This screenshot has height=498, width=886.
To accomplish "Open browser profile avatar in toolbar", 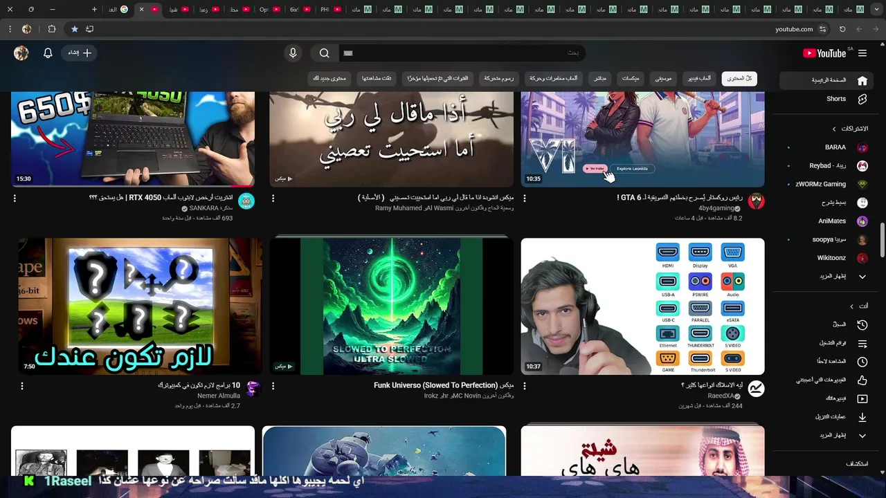I will point(26,29).
